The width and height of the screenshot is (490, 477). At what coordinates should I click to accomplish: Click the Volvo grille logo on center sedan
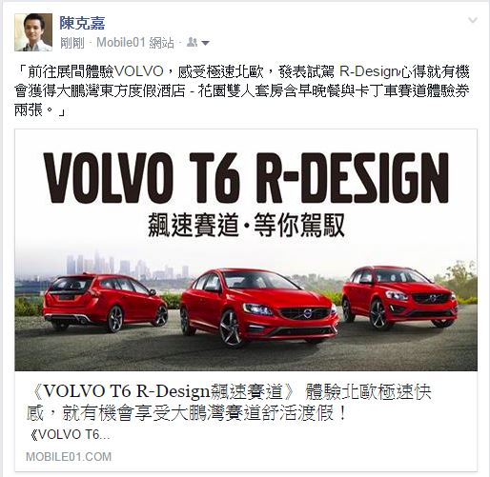[307, 313]
